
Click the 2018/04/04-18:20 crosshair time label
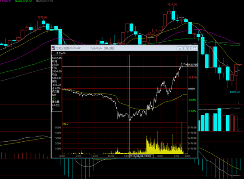pyautogui.click(x=141, y=156)
